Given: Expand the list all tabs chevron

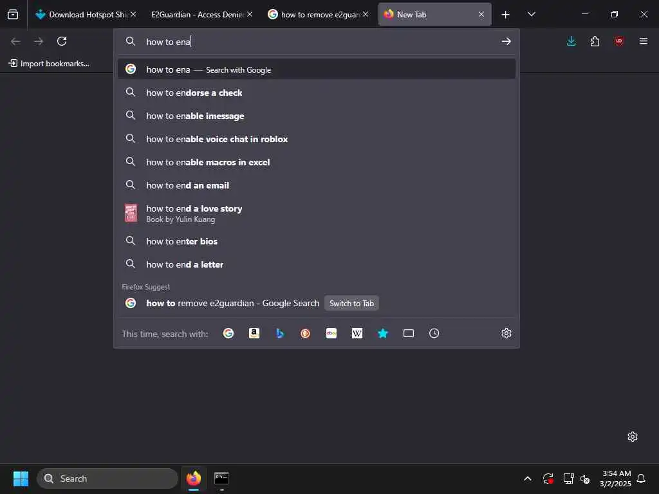Looking at the screenshot, I should click(531, 14).
